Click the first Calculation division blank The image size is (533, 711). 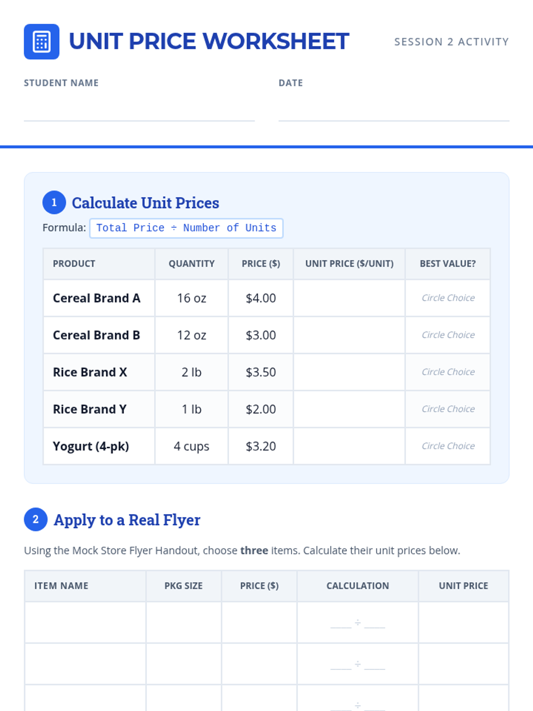[x=358, y=623]
